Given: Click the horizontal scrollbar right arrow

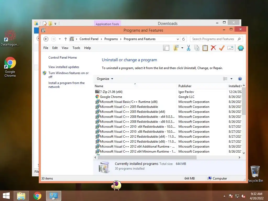Looking at the screenshot, I should pos(239,157).
